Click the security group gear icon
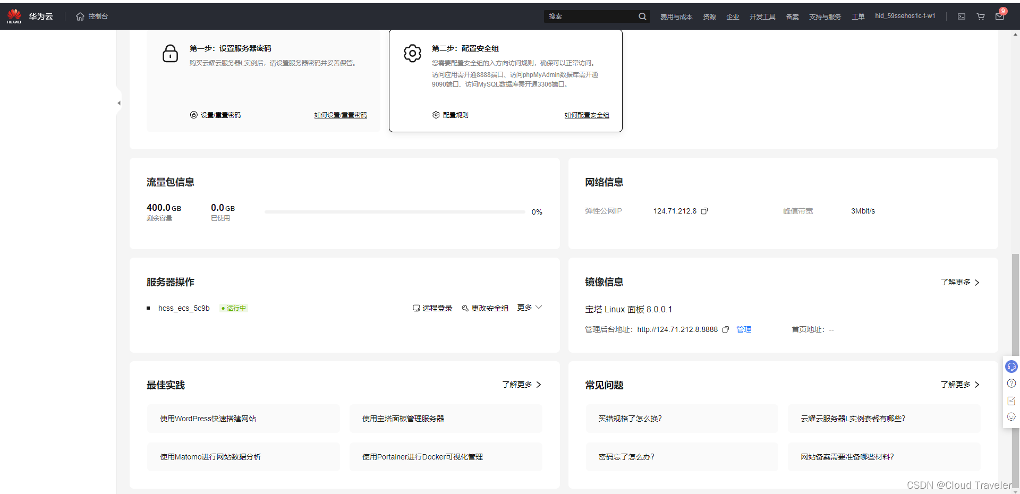This screenshot has height=494, width=1020. pyautogui.click(x=412, y=53)
